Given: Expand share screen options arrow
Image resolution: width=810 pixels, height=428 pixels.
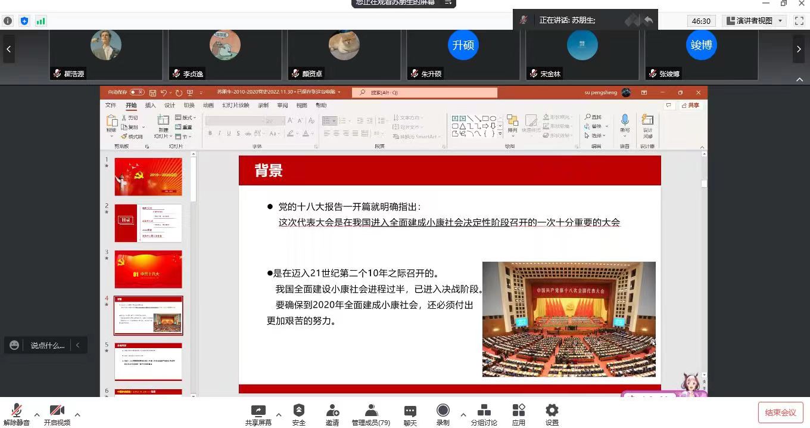Looking at the screenshot, I should (279, 414).
